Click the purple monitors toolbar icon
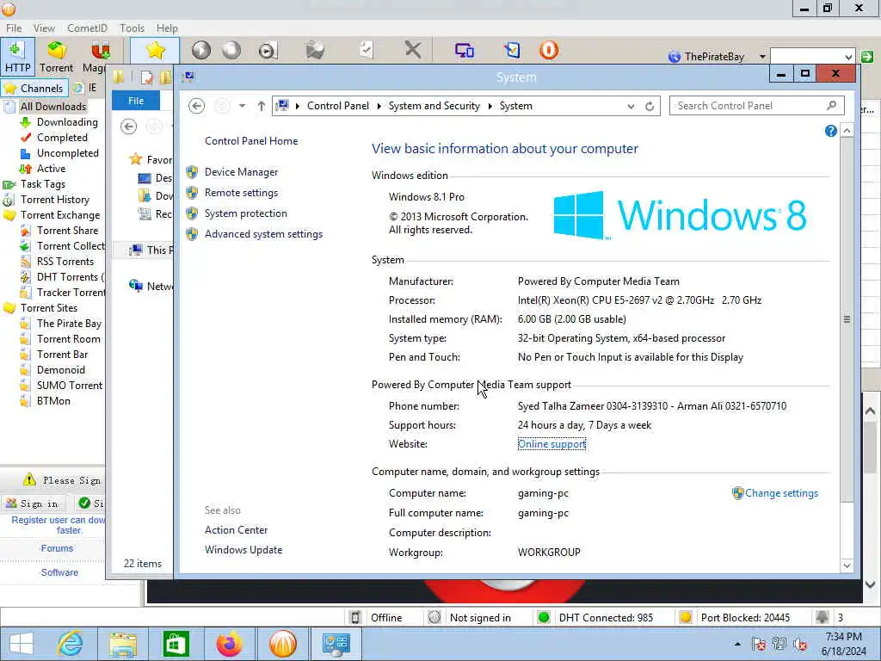Image resolution: width=881 pixels, height=661 pixels. (464, 51)
